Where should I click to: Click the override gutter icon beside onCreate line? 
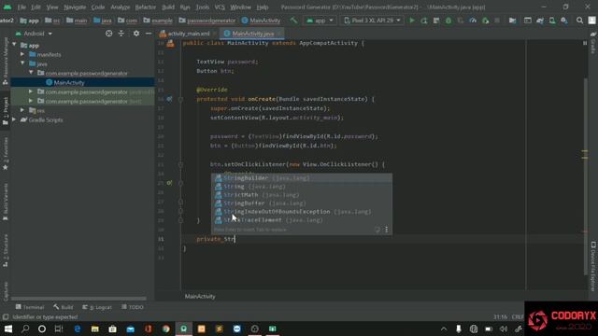coord(170,99)
